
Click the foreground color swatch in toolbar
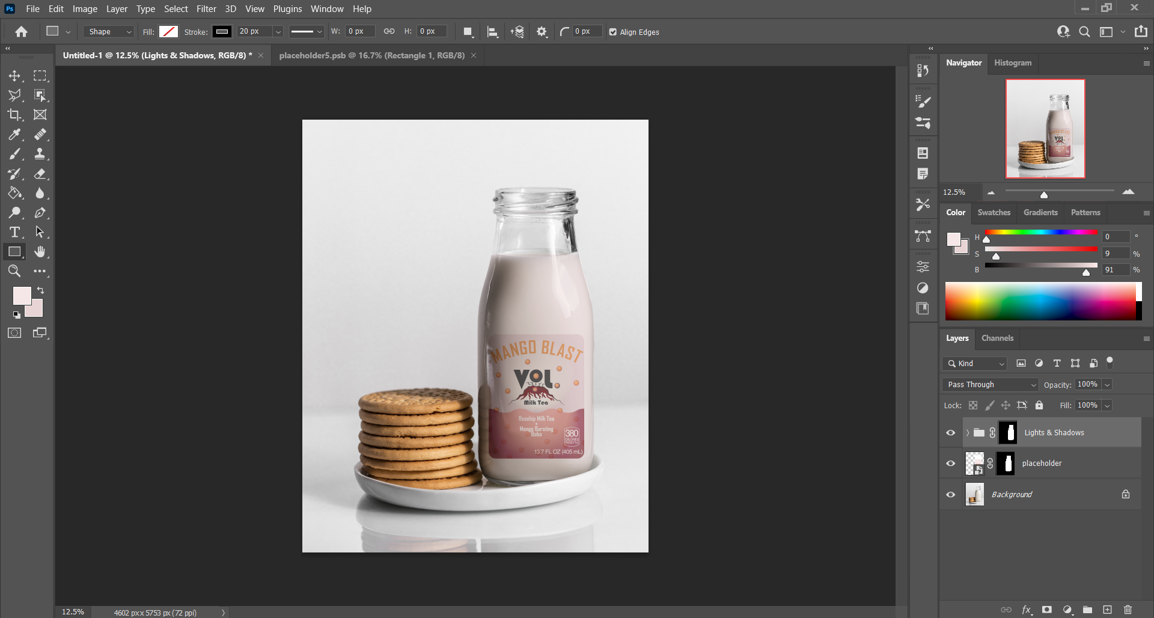(22, 296)
